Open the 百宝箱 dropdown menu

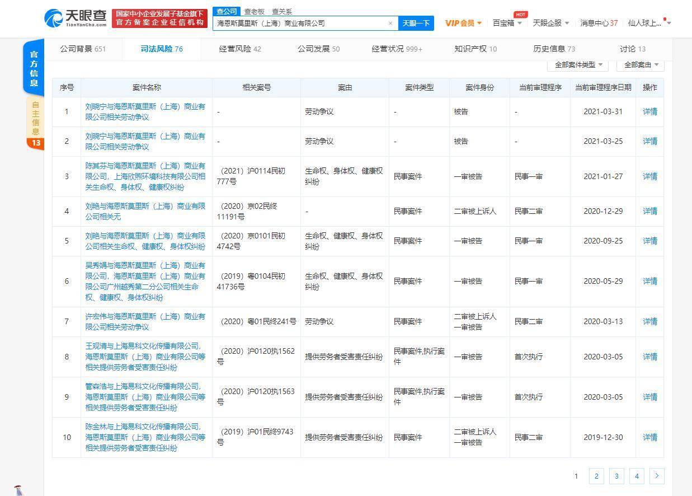click(507, 23)
